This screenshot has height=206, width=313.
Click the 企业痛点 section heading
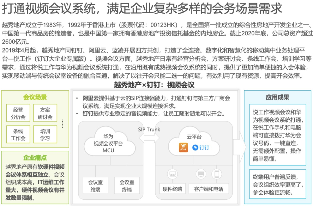pos(35,158)
